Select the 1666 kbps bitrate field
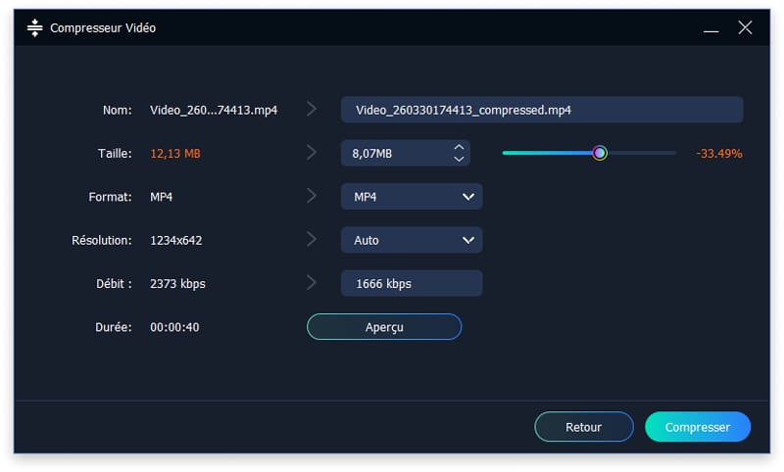Screen dimensions: 784x472 click(x=412, y=283)
